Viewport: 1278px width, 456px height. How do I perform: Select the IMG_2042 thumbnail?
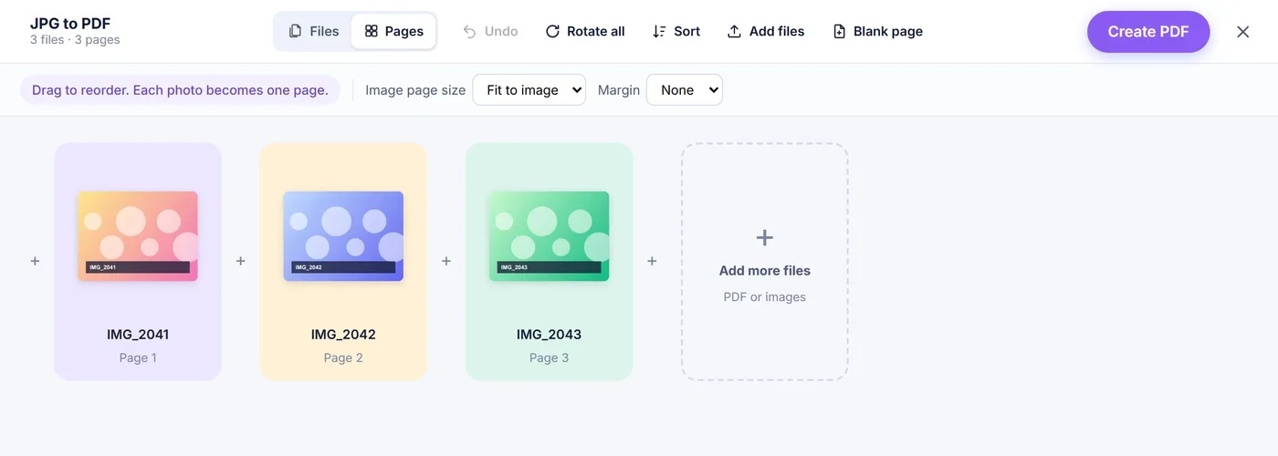343,236
